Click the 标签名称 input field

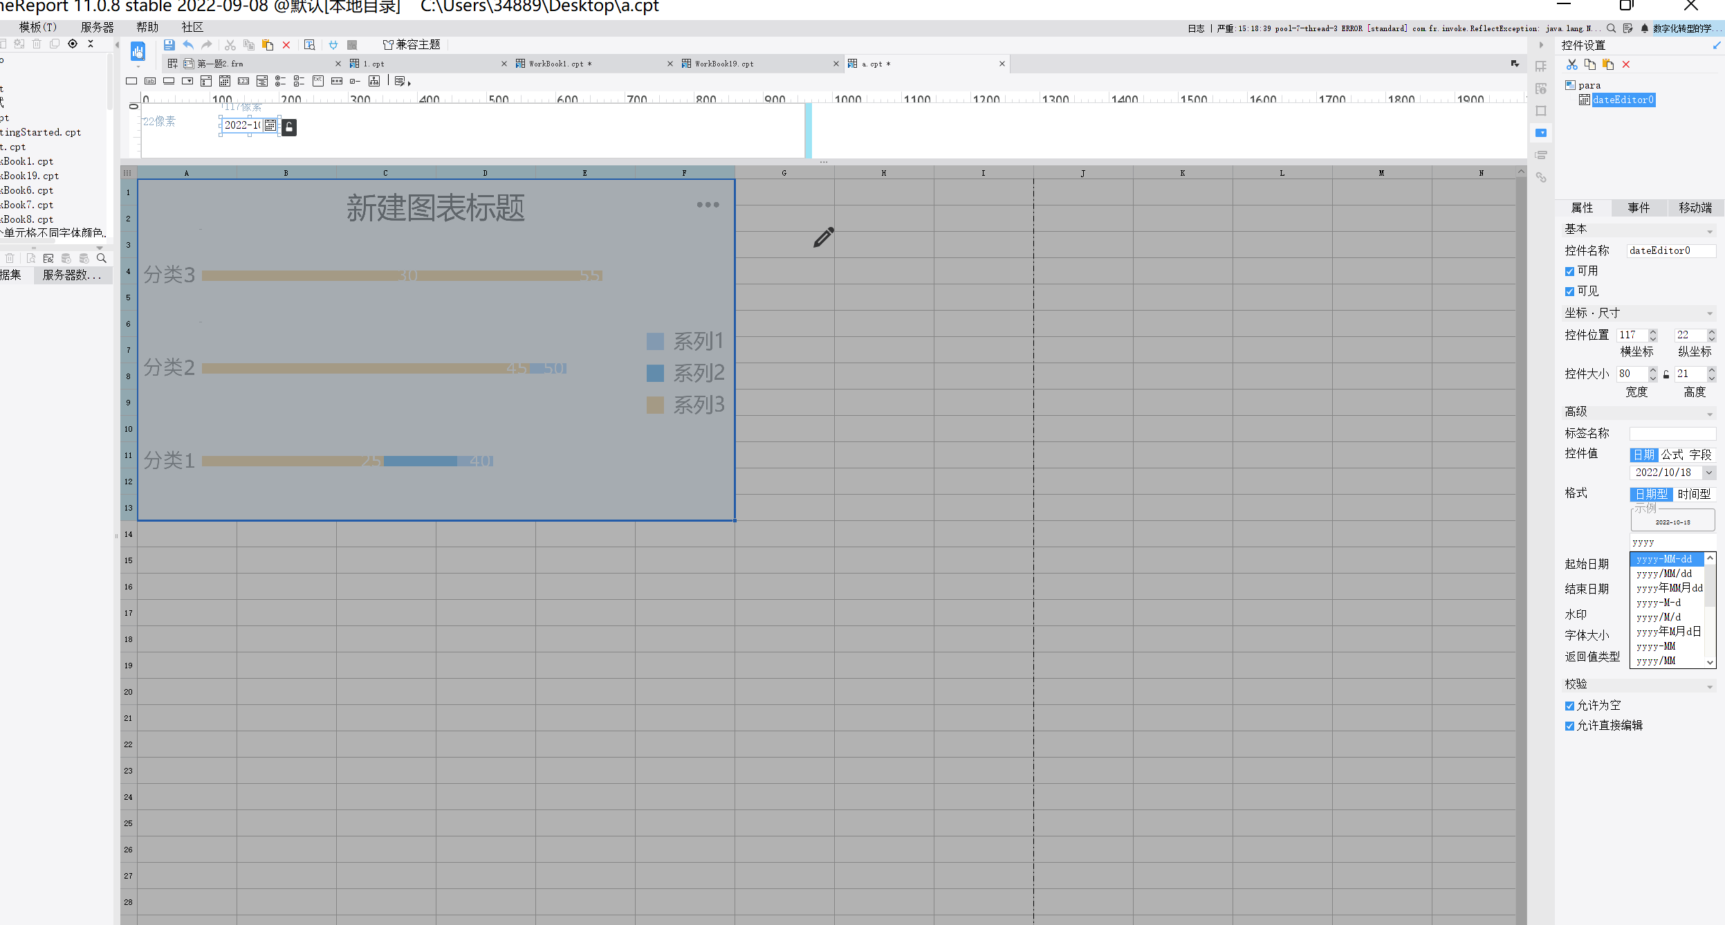tap(1672, 434)
